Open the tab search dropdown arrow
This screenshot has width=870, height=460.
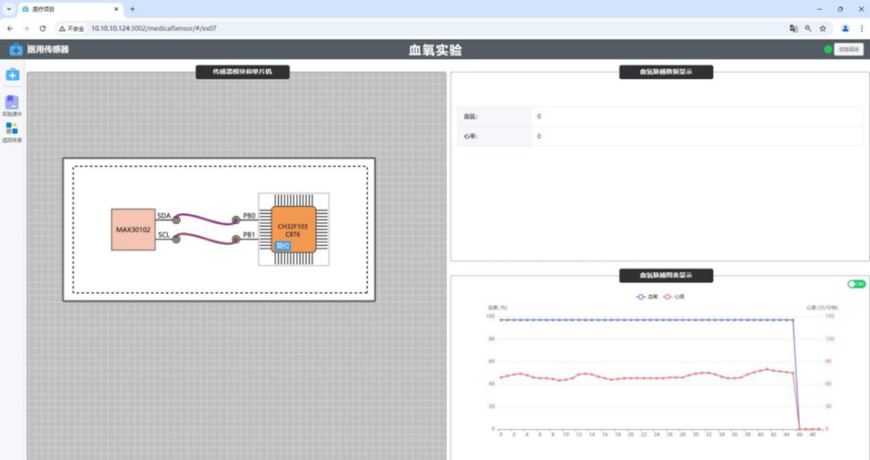[x=9, y=9]
